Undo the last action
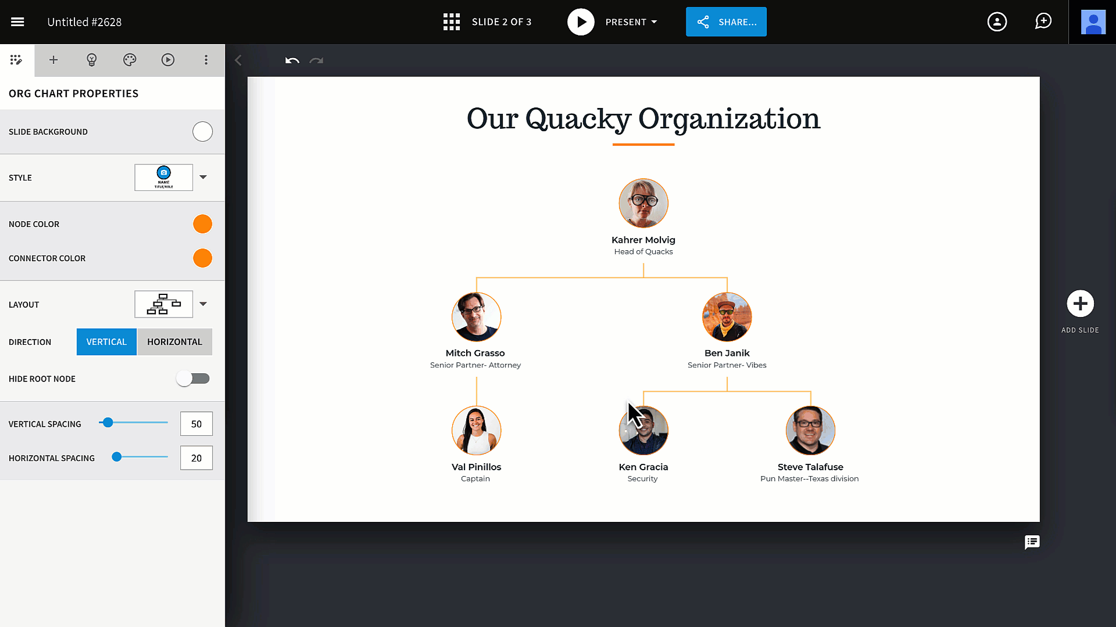This screenshot has width=1116, height=627. (292, 60)
